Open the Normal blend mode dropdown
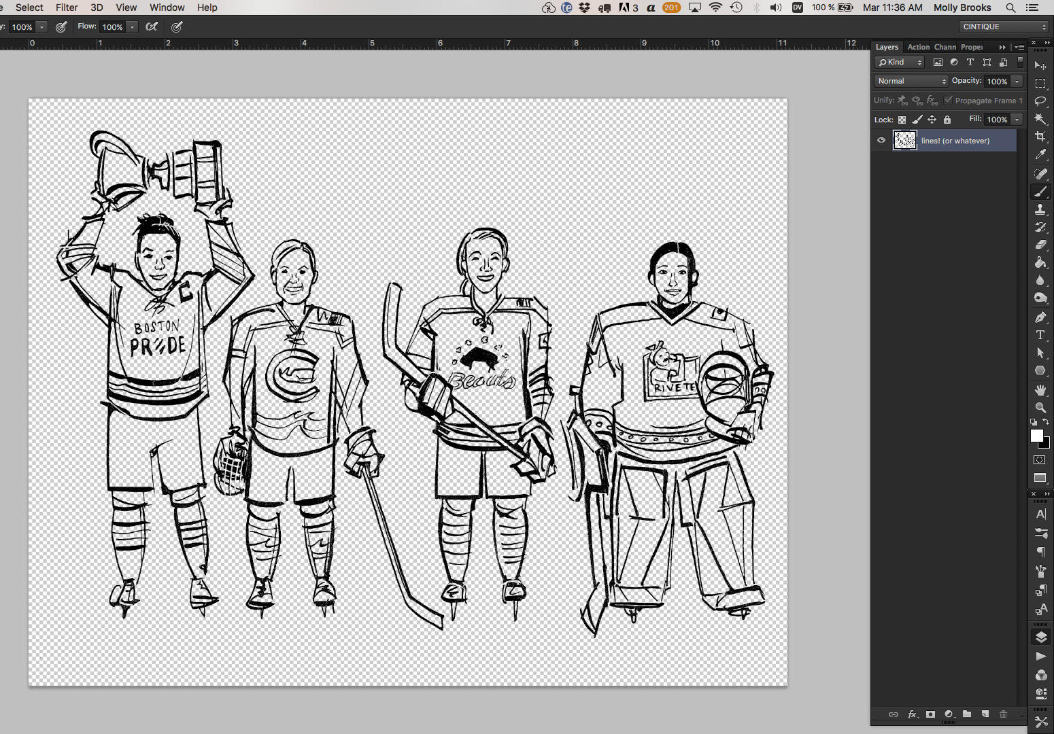The image size is (1054, 734). coord(911,81)
